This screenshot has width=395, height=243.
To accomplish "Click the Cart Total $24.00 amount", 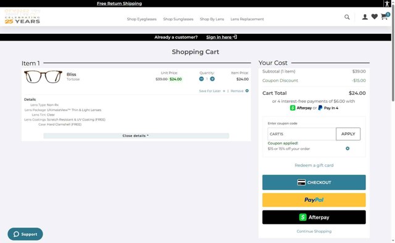I will pyautogui.click(x=357, y=93).
